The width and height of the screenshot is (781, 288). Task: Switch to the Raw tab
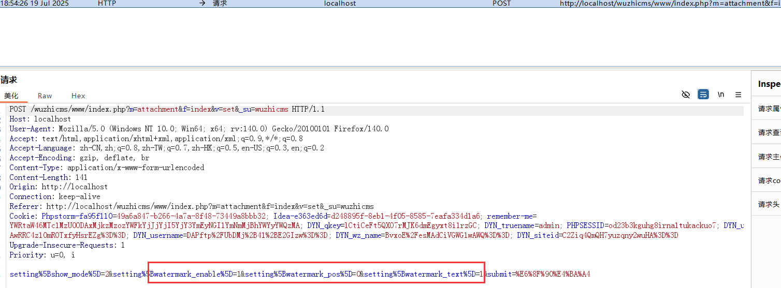pos(45,96)
